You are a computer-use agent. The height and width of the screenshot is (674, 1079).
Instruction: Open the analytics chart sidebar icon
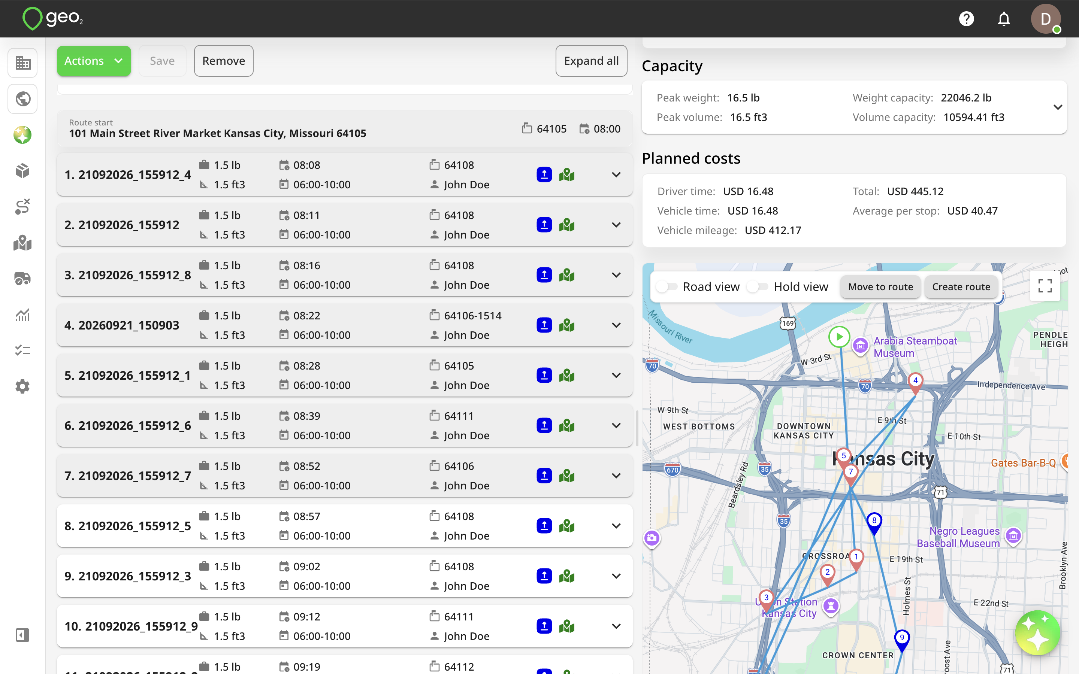[x=22, y=315]
